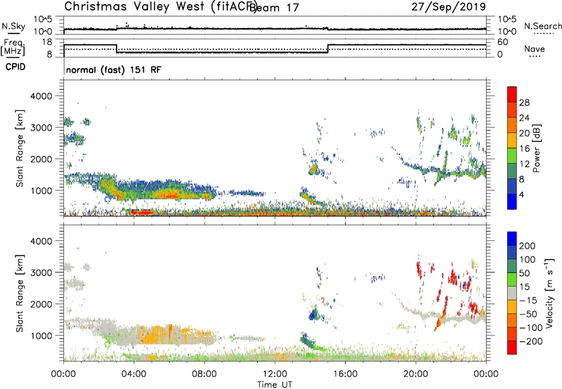Image resolution: width=562 pixels, height=389 pixels.
Task: Click the grey segment of Velocity color bar
Action: pyautogui.click(x=512, y=294)
